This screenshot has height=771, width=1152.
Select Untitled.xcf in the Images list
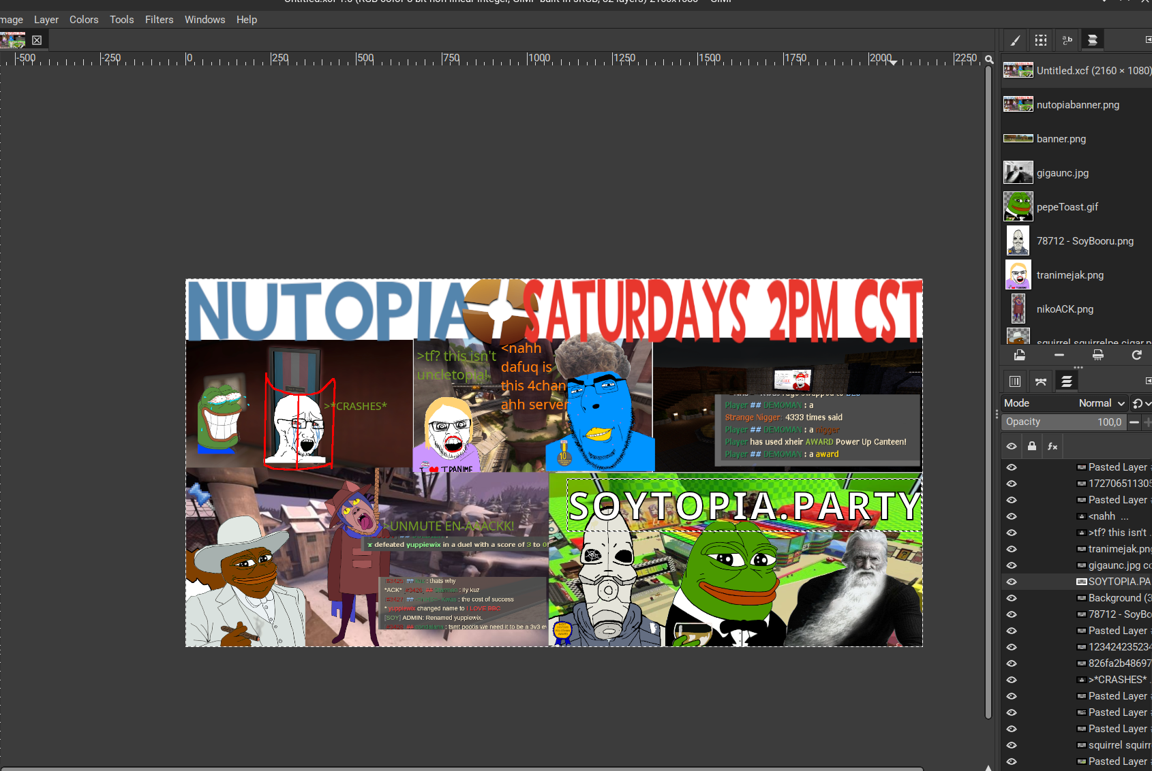(1077, 71)
